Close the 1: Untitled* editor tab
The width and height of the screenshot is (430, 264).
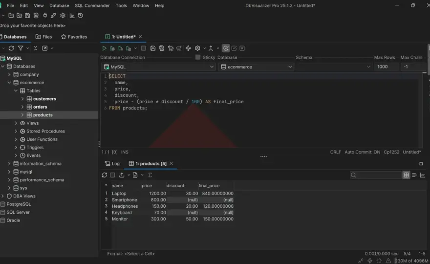pos(140,37)
